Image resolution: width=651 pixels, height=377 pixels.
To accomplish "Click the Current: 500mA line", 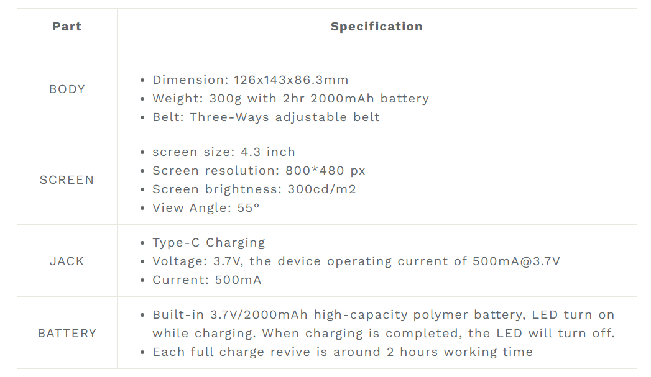I will coord(207,280).
